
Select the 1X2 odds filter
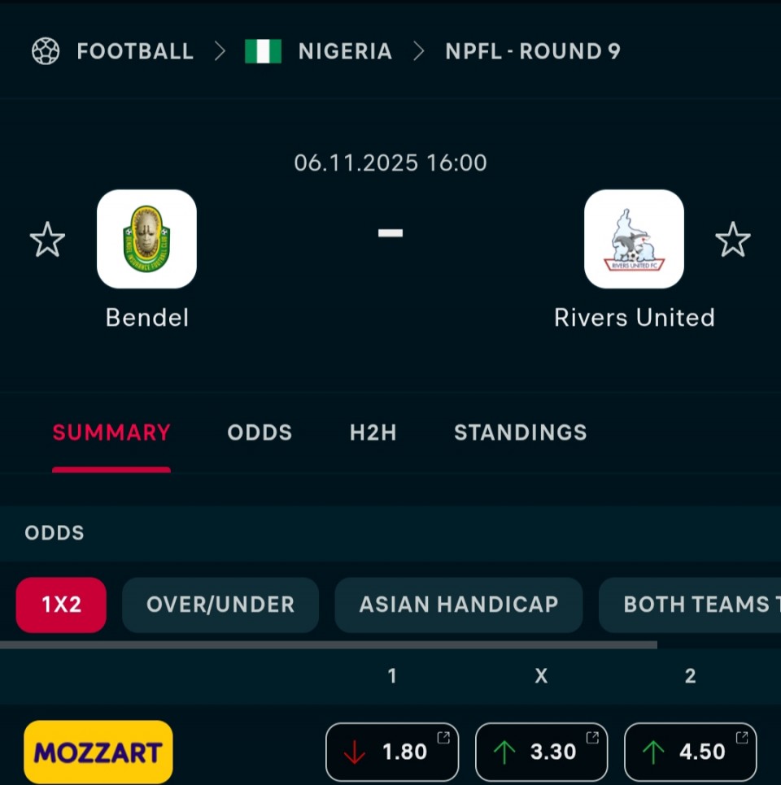[61, 605]
